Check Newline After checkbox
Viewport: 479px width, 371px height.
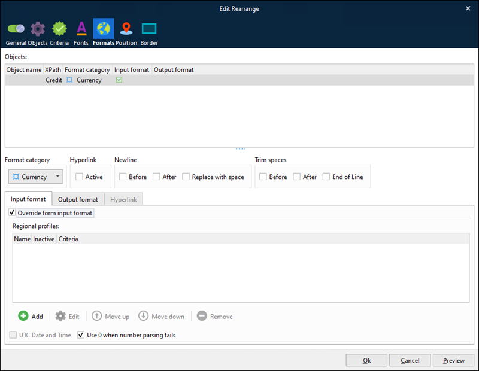tap(156, 177)
